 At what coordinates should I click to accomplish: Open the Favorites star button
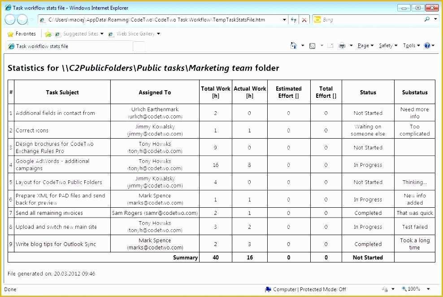coord(10,34)
